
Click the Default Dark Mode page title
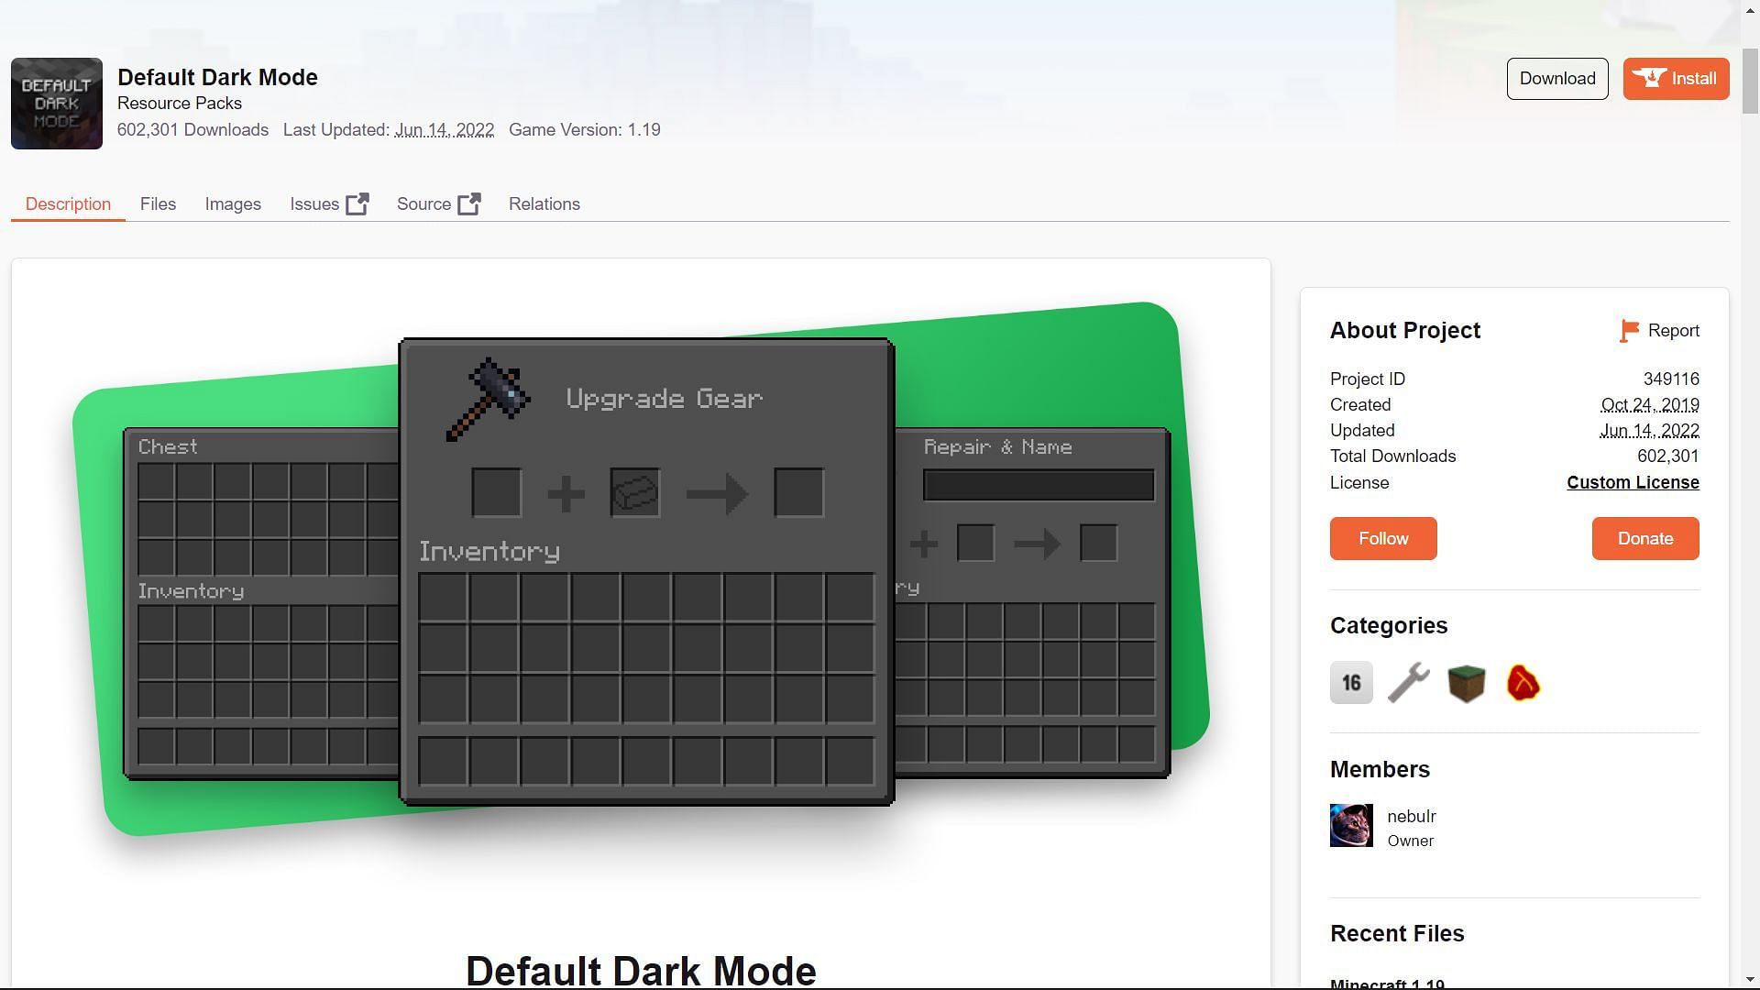[x=217, y=78]
